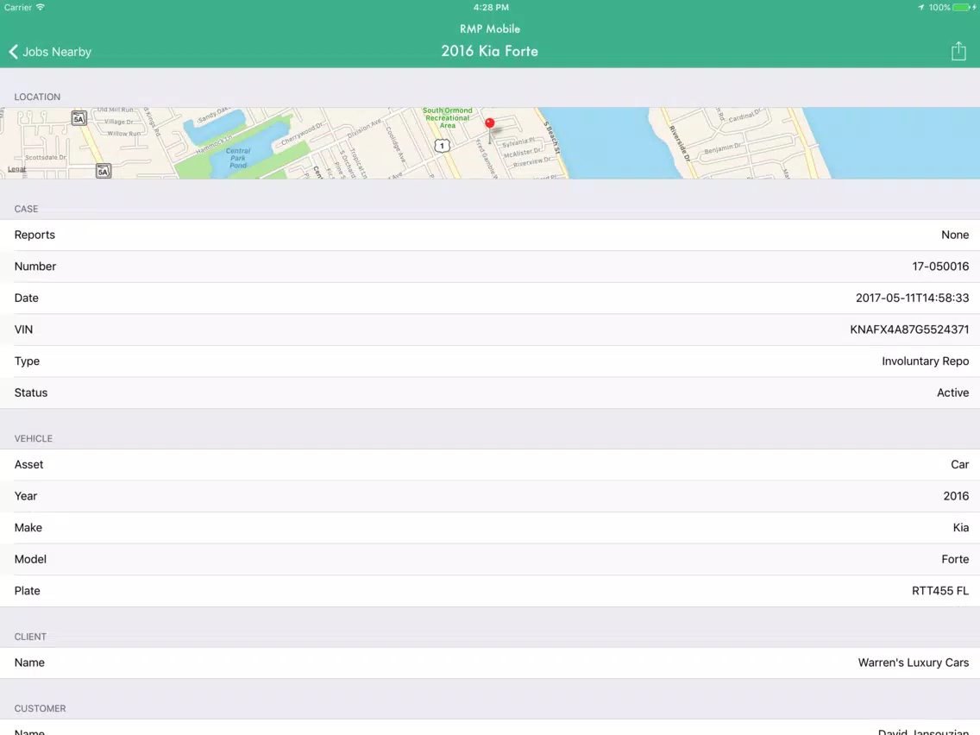Image resolution: width=980 pixels, height=735 pixels.
Task: Select the Asset row showing Car
Action: point(490,464)
